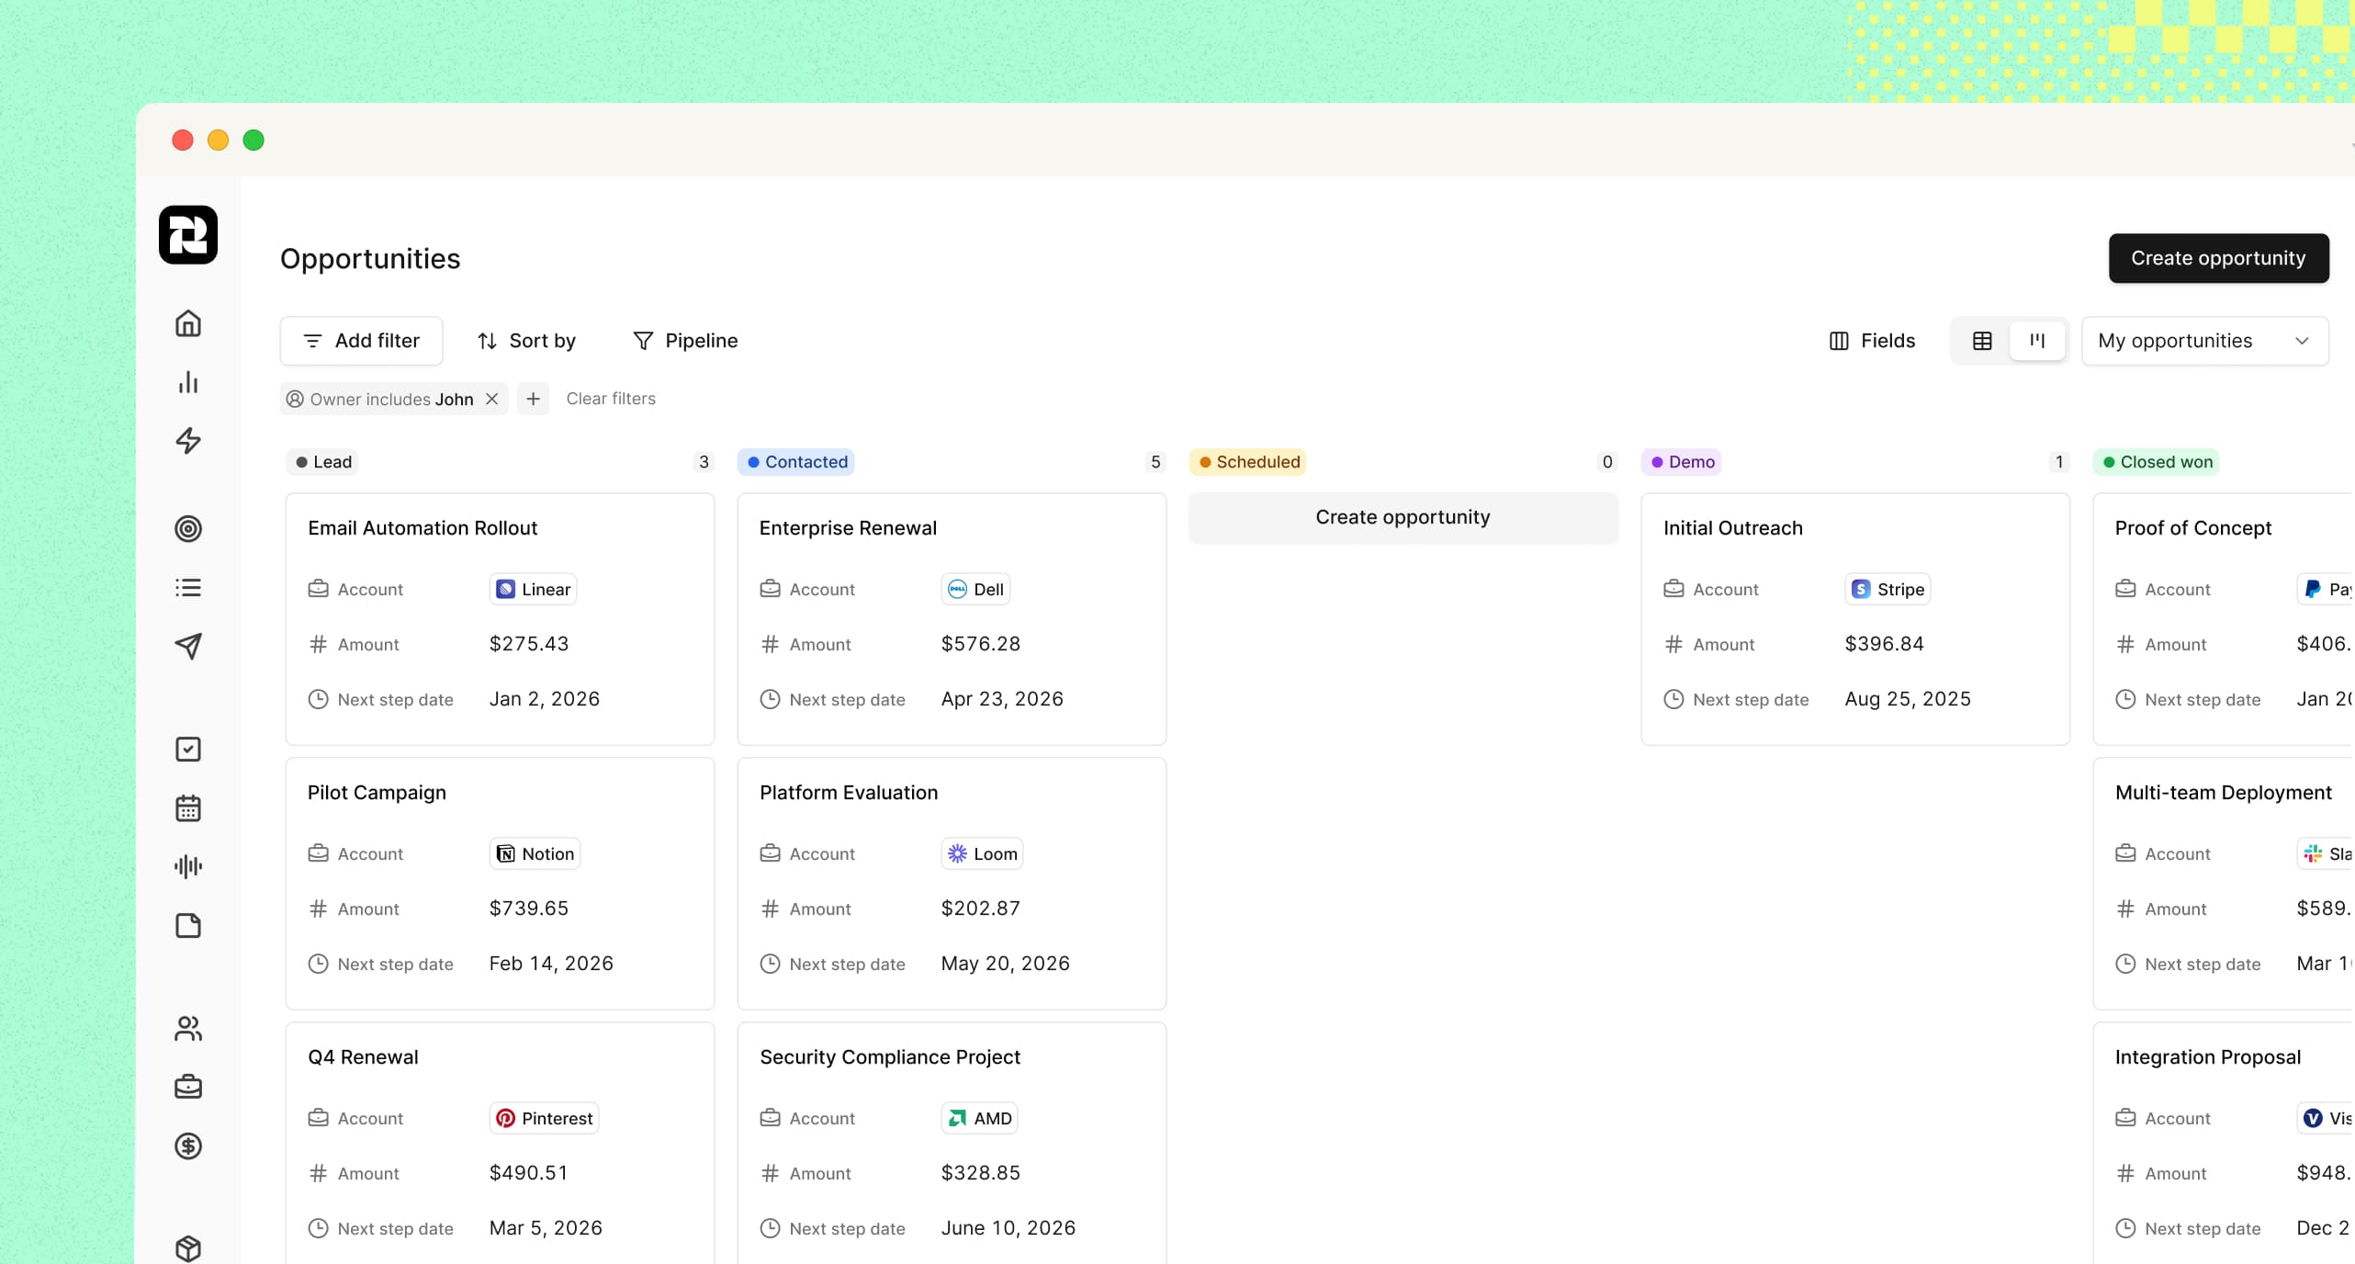Click the lightning bolt sidebar icon
Image resolution: width=2355 pixels, height=1264 pixels.
tap(188, 441)
